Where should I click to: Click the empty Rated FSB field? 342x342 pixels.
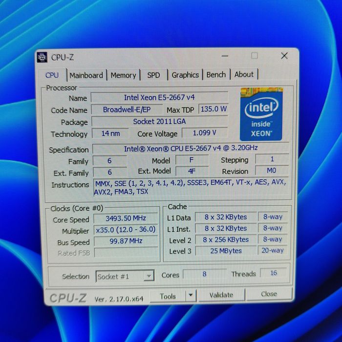click(126, 253)
